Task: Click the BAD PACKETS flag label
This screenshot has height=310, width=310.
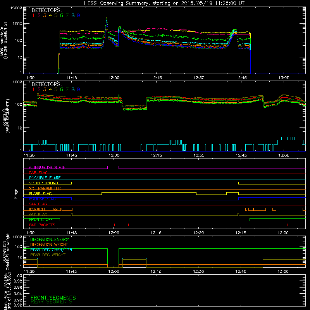Action: click(42, 225)
